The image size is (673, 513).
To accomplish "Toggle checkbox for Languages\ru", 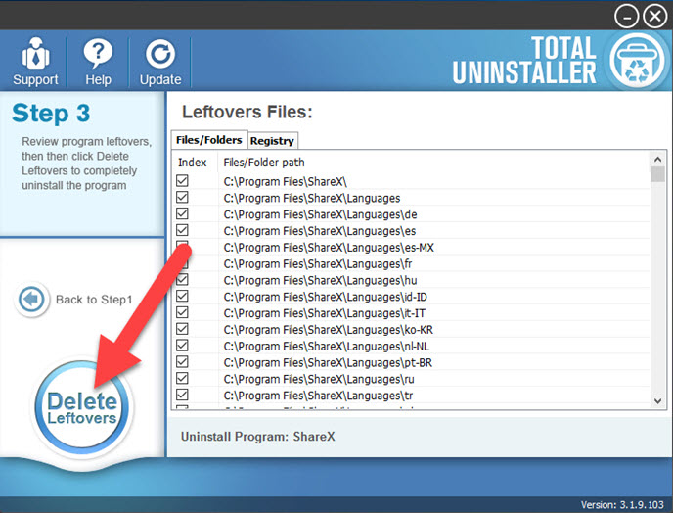I will tap(182, 378).
